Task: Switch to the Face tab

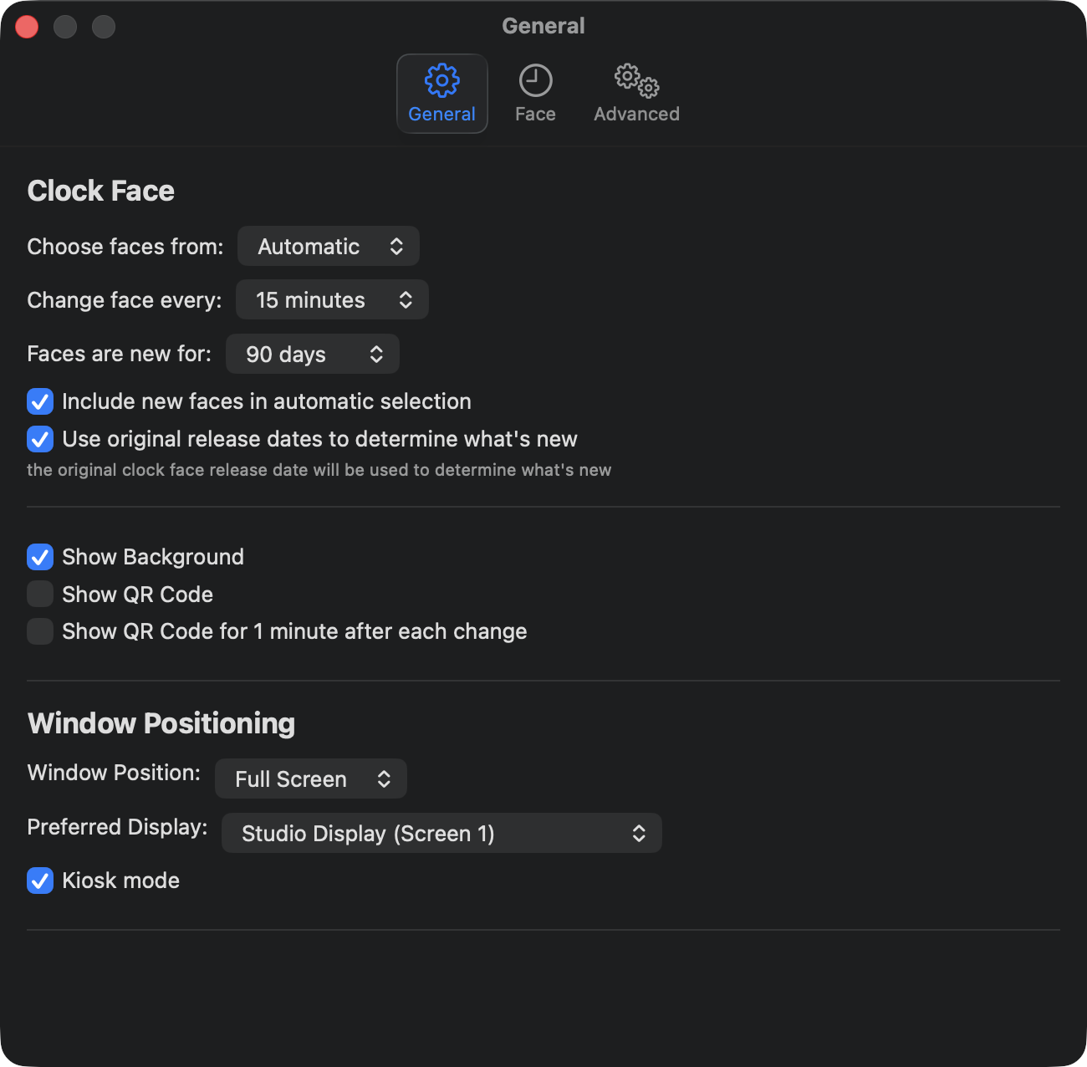Action: point(535,92)
